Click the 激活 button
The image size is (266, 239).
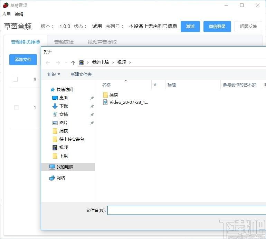[x=190, y=27]
